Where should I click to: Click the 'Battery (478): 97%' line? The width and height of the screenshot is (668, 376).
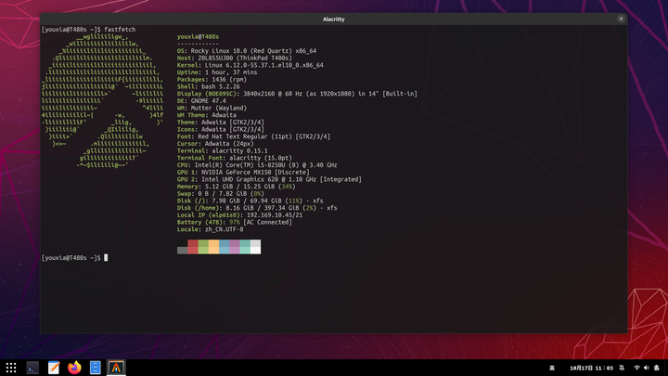[x=235, y=222]
